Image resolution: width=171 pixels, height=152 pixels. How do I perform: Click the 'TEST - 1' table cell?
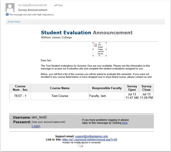20,96
